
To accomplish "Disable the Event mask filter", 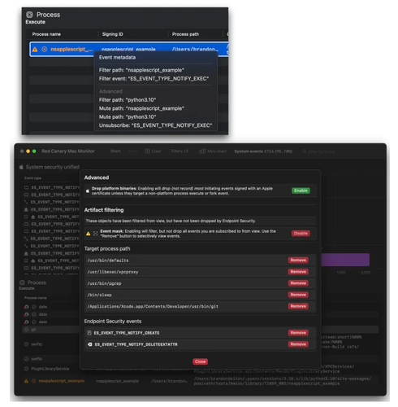I will point(301,234).
